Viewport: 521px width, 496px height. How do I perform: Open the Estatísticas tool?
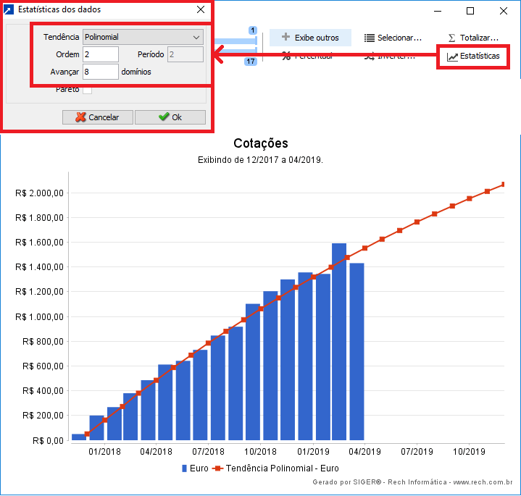click(473, 56)
